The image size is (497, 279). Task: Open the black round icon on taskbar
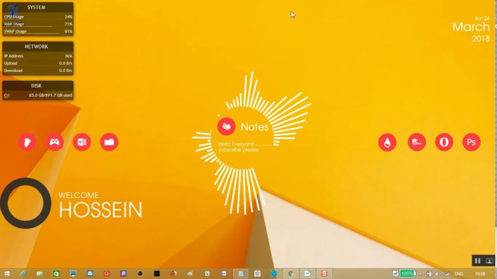(140, 274)
